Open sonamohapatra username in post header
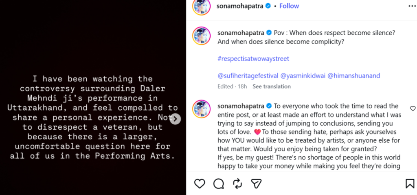 [241, 6]
